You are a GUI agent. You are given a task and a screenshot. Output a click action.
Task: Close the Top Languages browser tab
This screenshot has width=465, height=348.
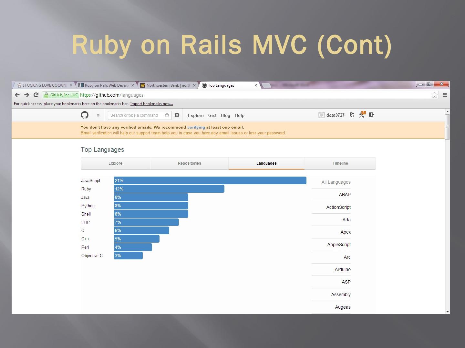pos(256,85)
